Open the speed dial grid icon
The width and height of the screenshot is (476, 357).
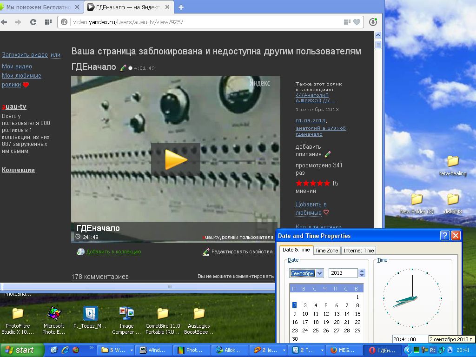48,22
